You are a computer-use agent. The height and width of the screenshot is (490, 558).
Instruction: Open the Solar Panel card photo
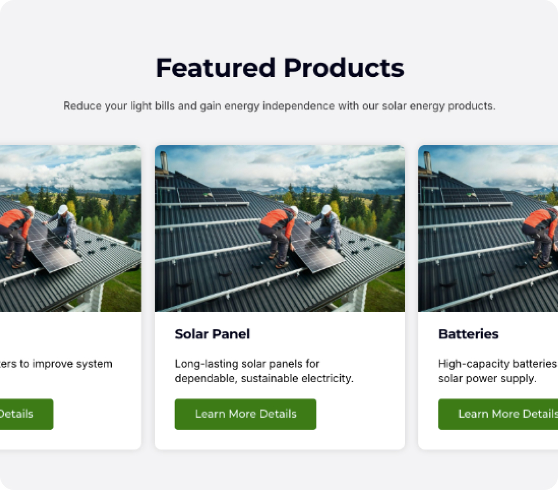(x=279, y=228)
